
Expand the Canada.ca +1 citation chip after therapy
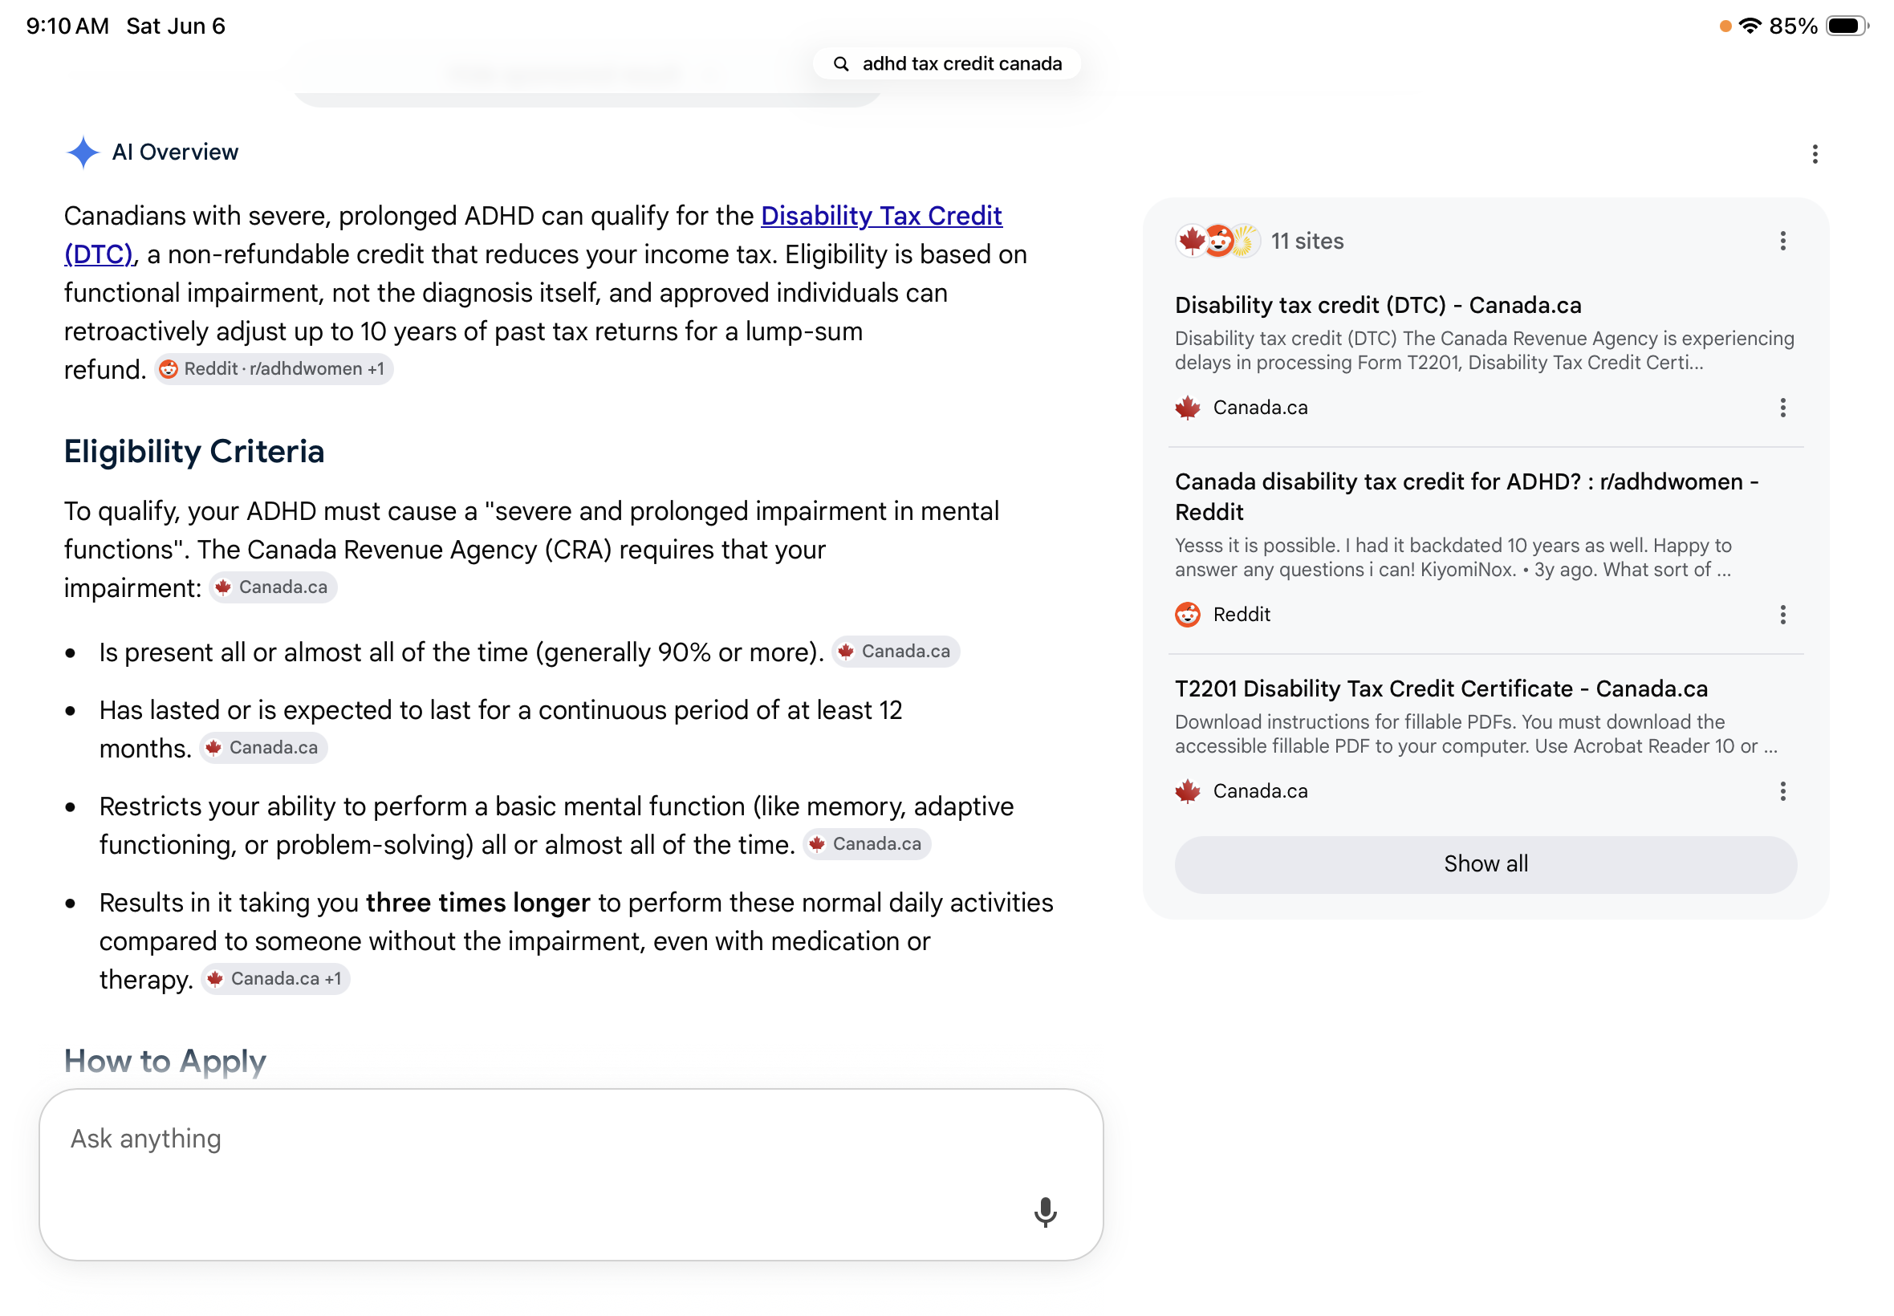275,979
